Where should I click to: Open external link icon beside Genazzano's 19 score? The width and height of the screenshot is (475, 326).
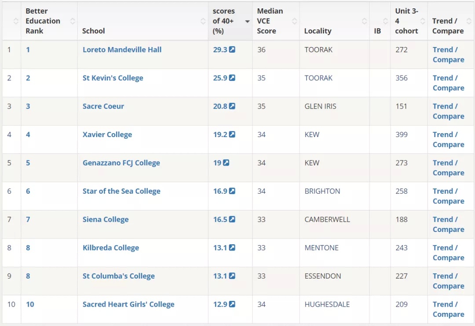coord(226,163)
